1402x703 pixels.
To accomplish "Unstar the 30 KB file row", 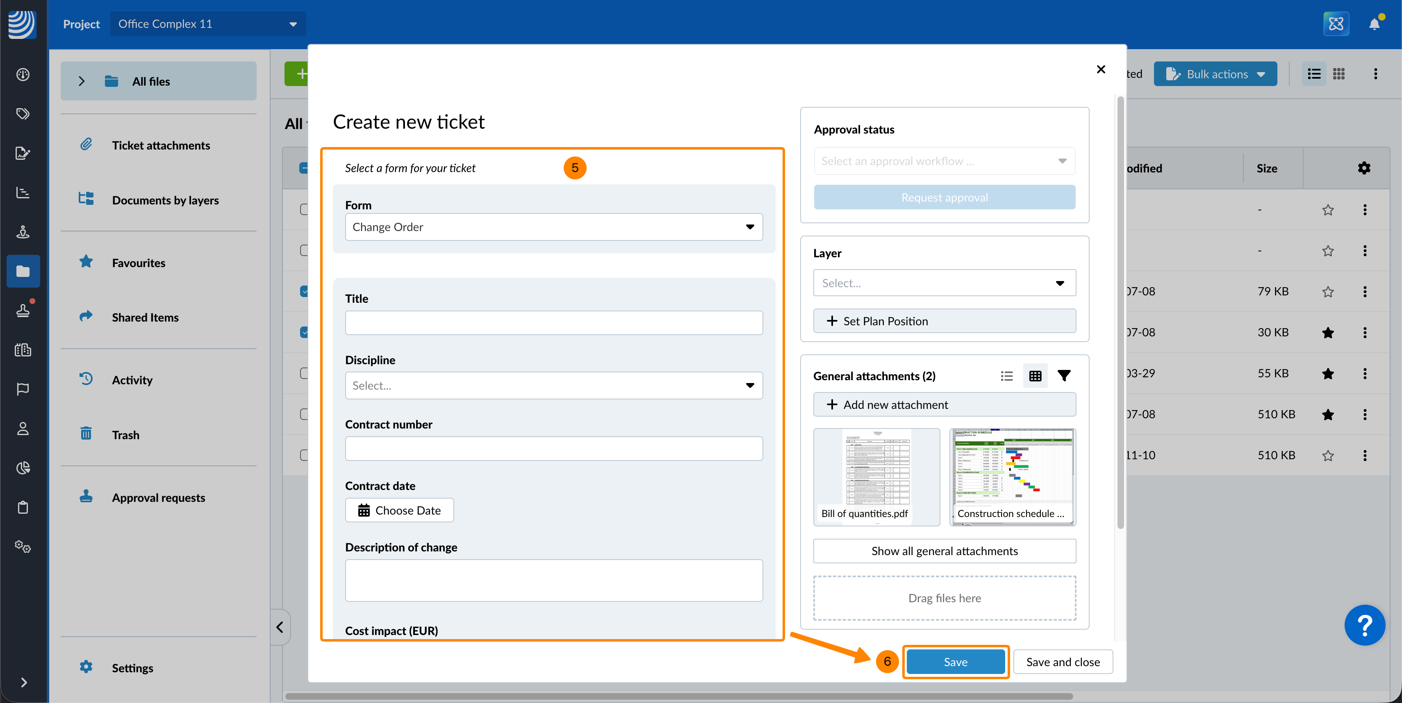I will coord(1327,332).
